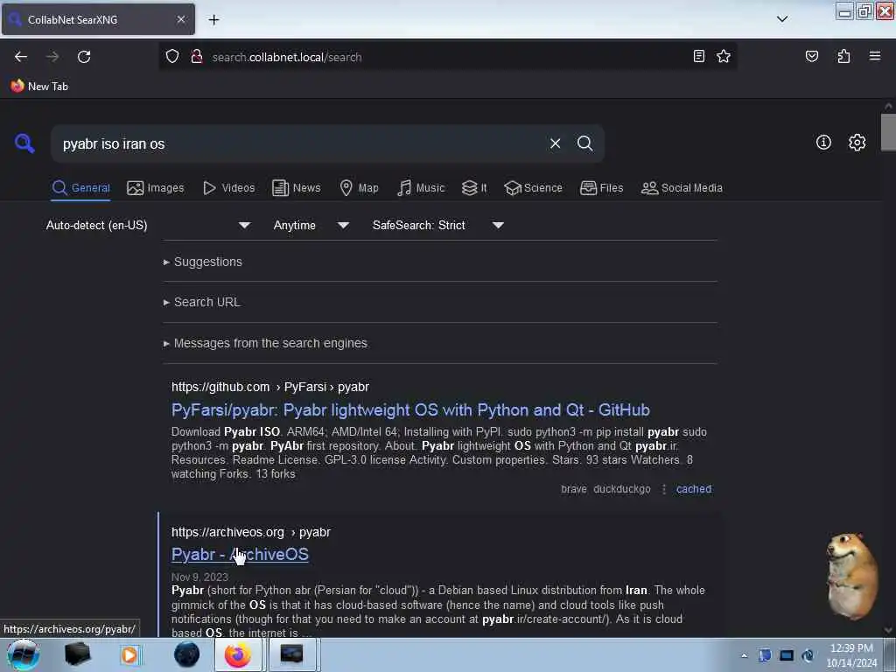Switch to the News category tab
The width and height of the screenshot is (896, 672).
pos(296,188)
